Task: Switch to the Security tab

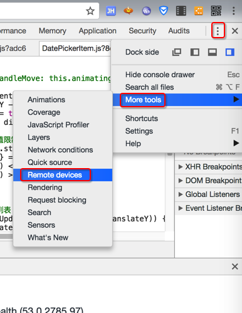Action: click(142, 31)
